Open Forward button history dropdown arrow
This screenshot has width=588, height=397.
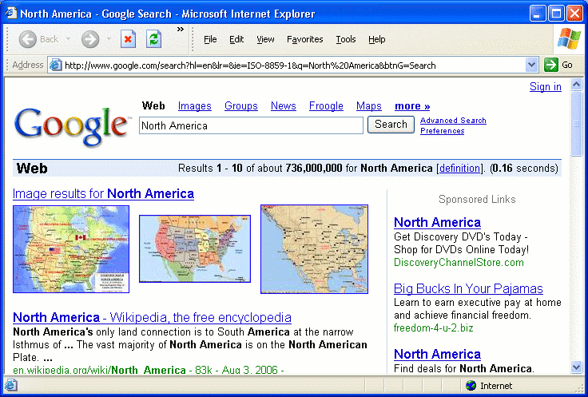point(109,39)
